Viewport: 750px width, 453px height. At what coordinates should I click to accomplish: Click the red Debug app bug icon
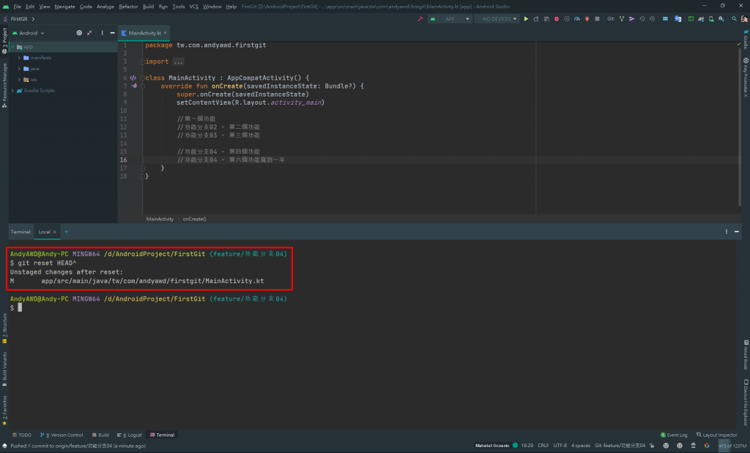click(557, 18)
